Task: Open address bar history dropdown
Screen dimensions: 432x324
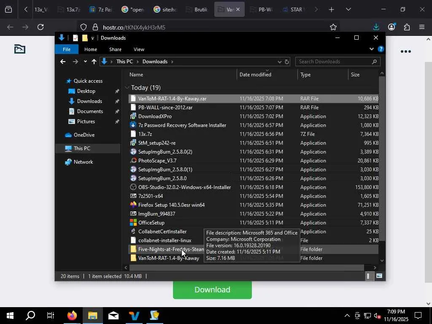Action: [x=279, y=62]
